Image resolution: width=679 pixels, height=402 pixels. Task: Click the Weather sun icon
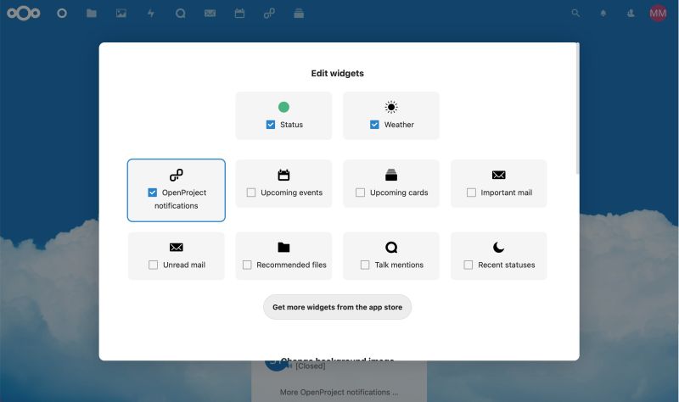click(391, 107)
